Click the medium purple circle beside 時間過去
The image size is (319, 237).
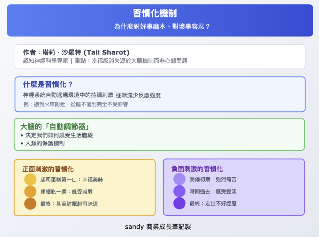(179, 191)
